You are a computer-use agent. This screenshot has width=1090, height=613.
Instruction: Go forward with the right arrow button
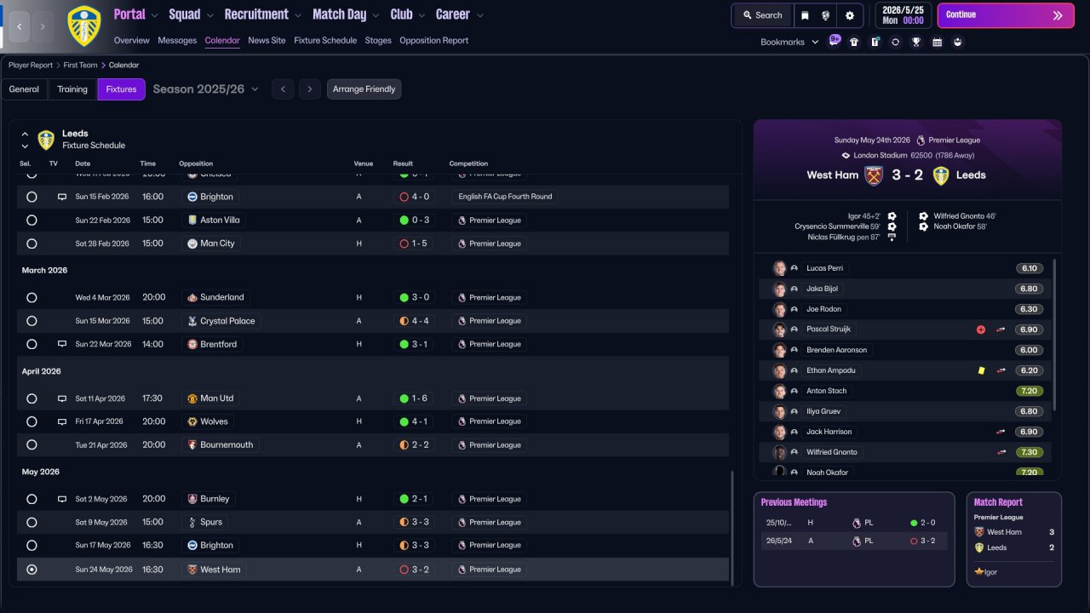point(43,26)
